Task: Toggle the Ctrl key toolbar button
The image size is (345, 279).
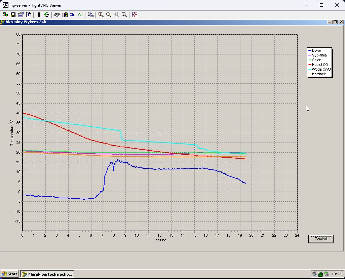Action: click(73, 15)
